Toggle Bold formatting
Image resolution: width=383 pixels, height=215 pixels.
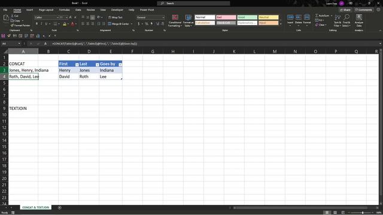(37, 24)
